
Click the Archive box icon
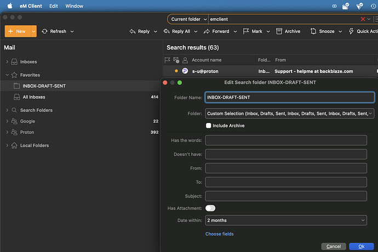click(279, 31)
